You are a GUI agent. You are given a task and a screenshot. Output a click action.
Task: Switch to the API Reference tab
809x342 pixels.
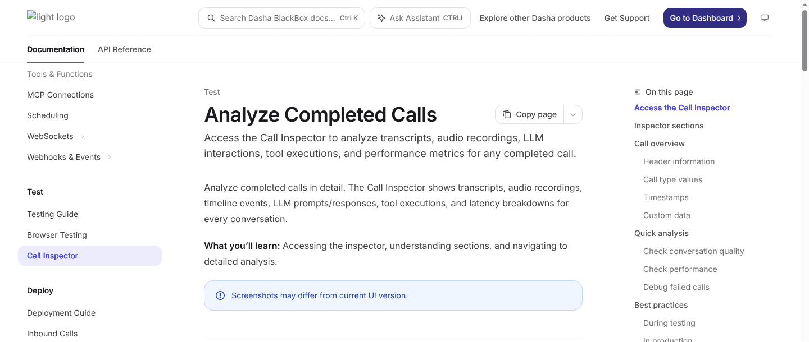(x=124, y=49)
